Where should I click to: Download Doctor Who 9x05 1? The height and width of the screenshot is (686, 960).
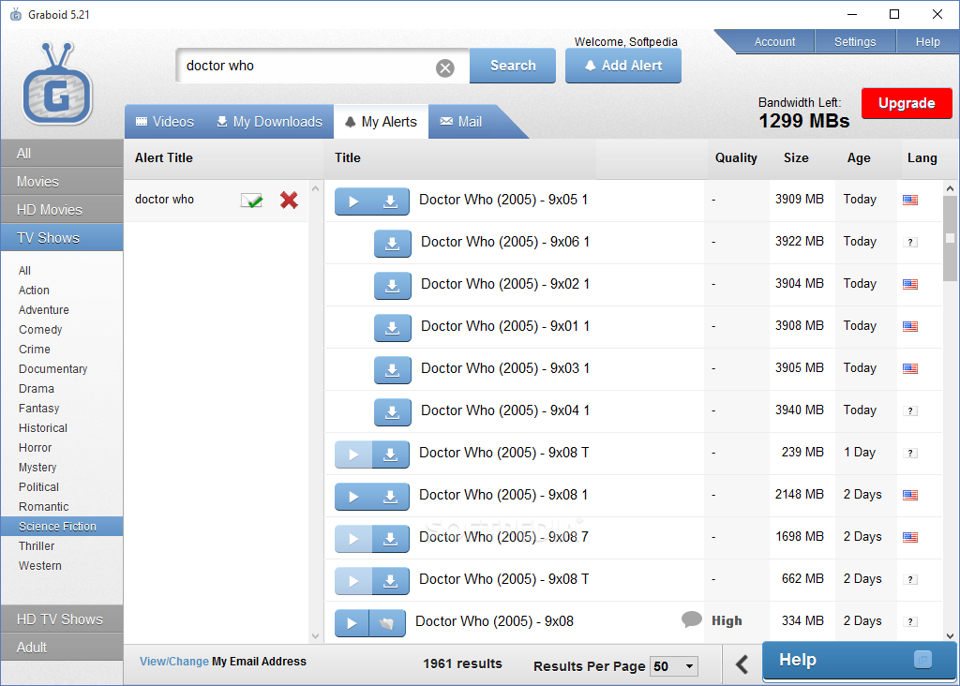(x=391, y=201)
